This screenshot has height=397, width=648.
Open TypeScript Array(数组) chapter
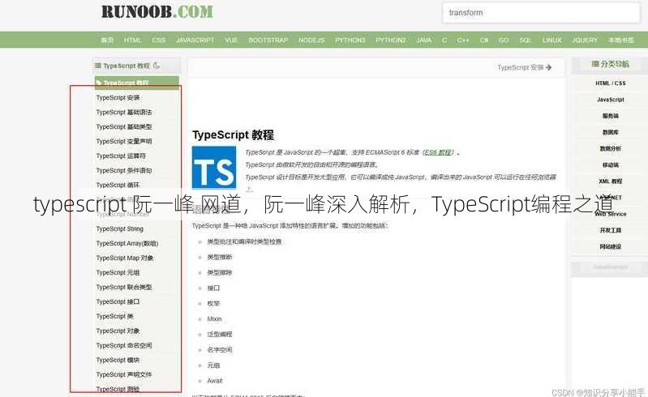tap(127, 244)
